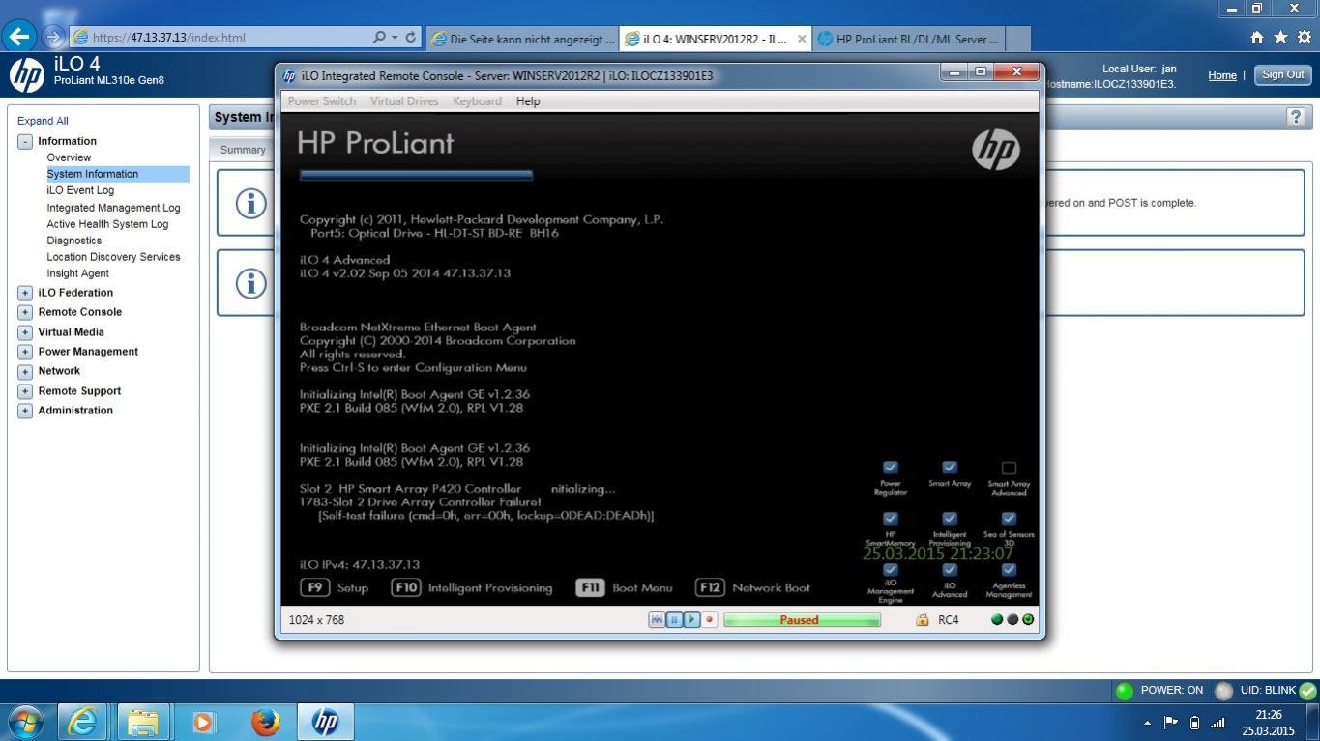The image size is (1320, 741).
Task: Click the Action Center flag tray icon
Action: (1171, 723)
